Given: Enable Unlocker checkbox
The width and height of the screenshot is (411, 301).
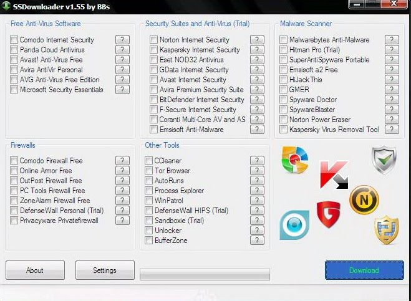Looking at the screenshot, I should coord(148,231).
